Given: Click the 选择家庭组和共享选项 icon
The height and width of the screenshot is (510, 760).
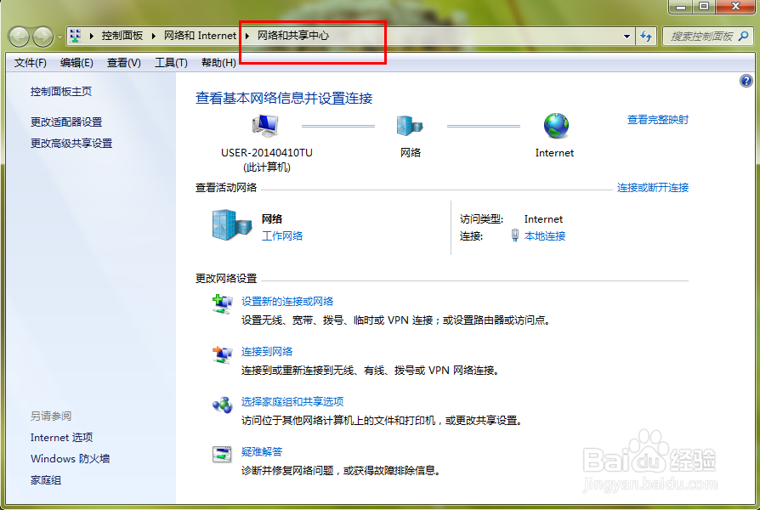Looking at the screenshot, I should point(223,405).
